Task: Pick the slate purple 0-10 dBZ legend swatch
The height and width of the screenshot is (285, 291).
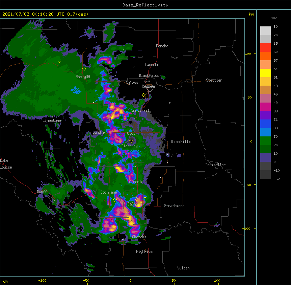Action: (265, 158)
